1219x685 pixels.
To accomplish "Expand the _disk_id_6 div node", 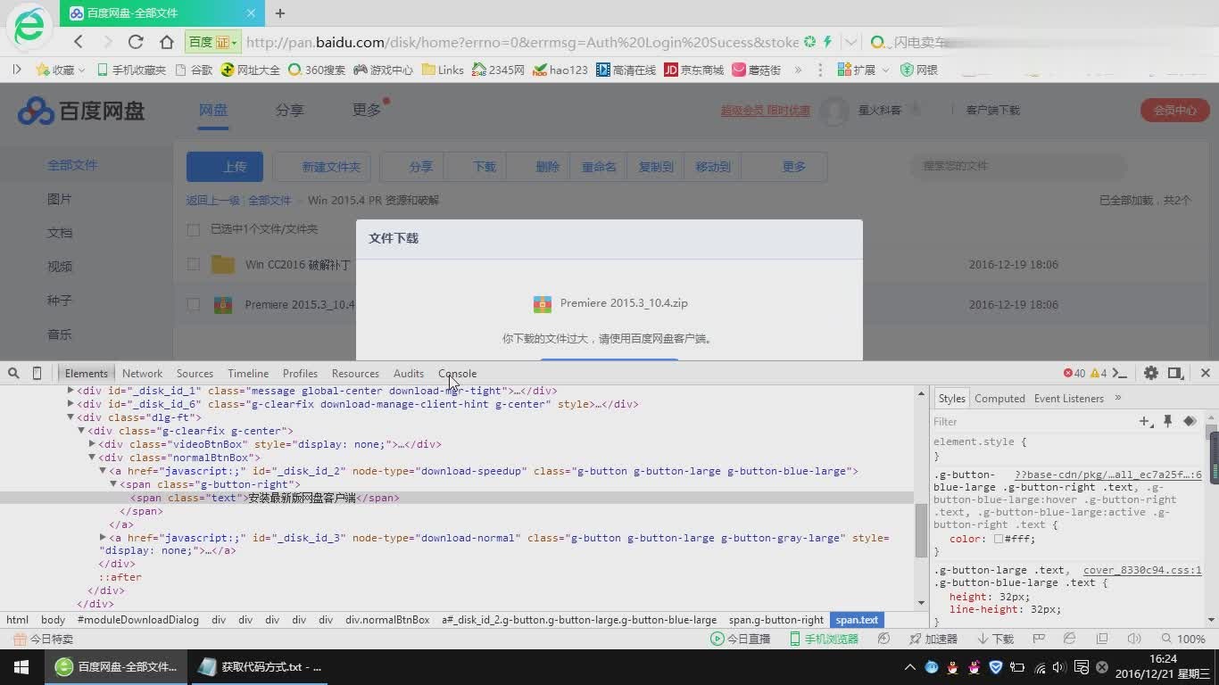I will point(71,404).
